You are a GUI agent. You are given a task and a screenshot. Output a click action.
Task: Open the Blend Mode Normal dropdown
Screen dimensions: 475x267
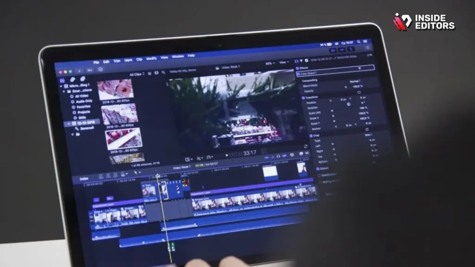pyautogui.click(x=355, y=82)
